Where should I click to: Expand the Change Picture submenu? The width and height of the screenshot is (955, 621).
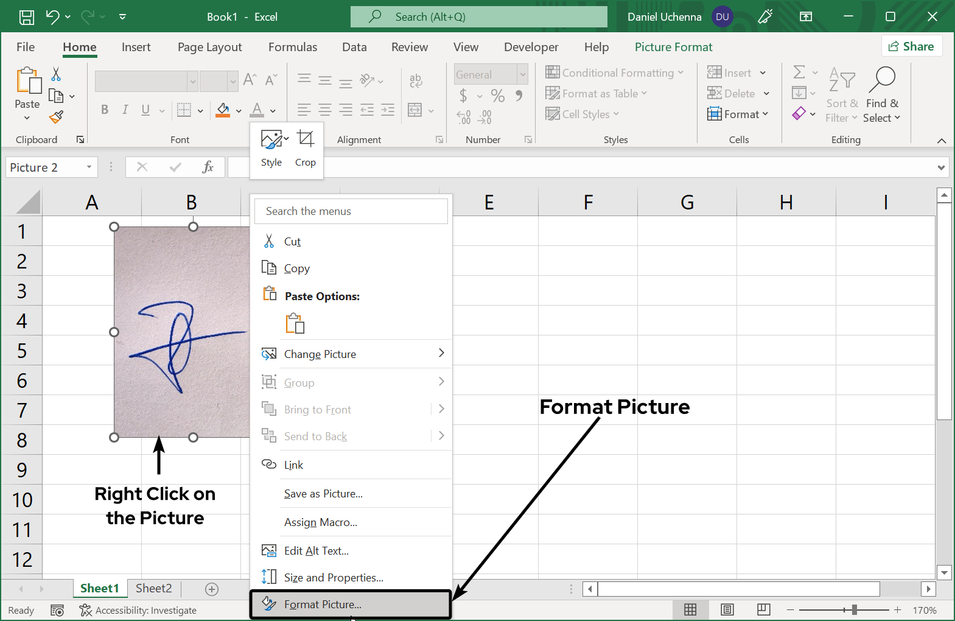click(441, 354)
